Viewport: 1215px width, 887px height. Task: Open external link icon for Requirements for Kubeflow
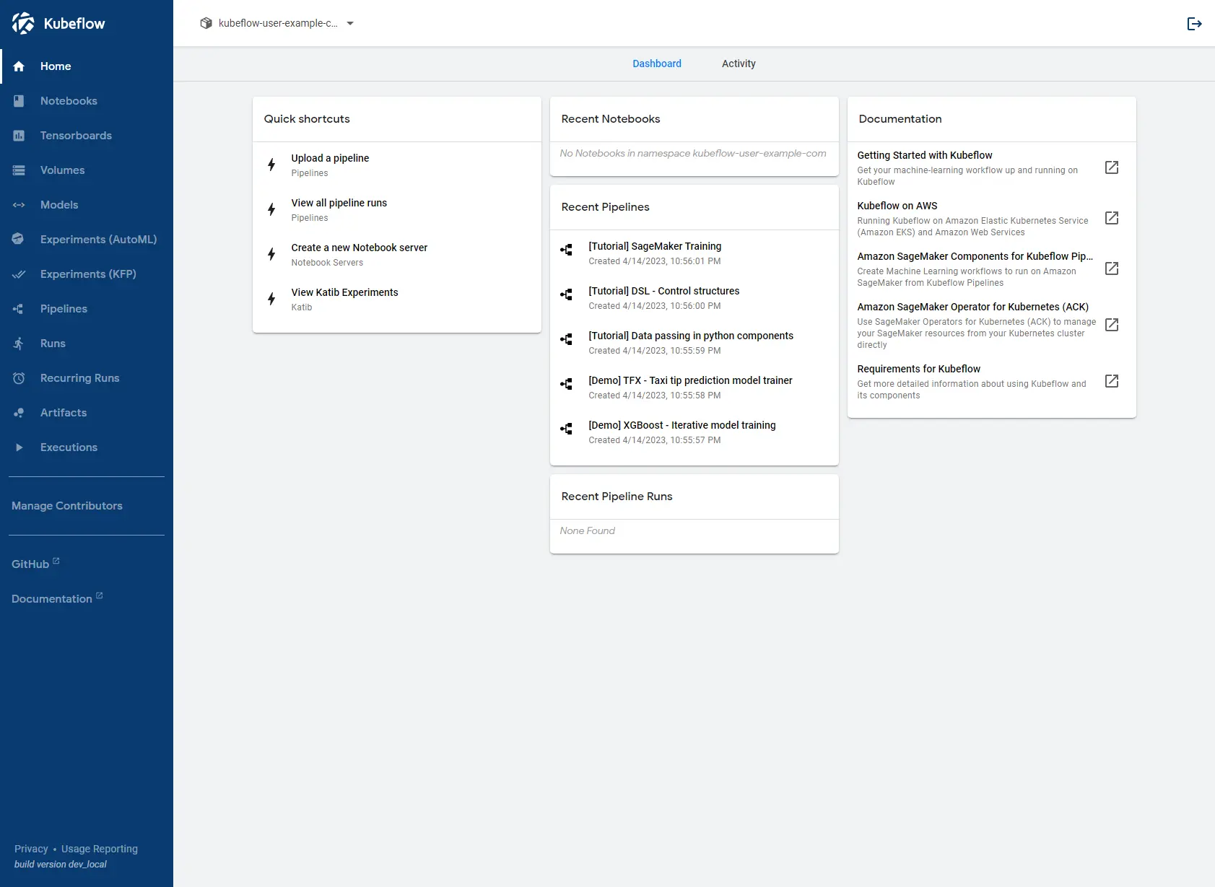1112,381
